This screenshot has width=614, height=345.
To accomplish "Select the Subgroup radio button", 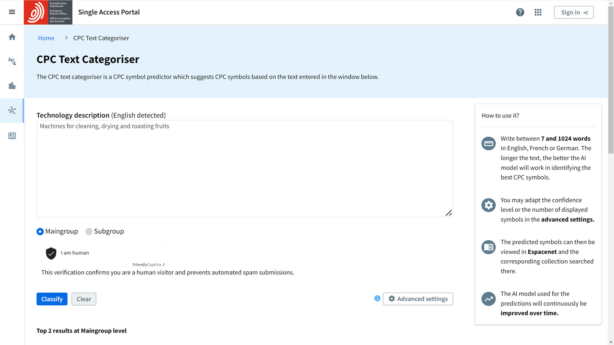I will point(89,231).
